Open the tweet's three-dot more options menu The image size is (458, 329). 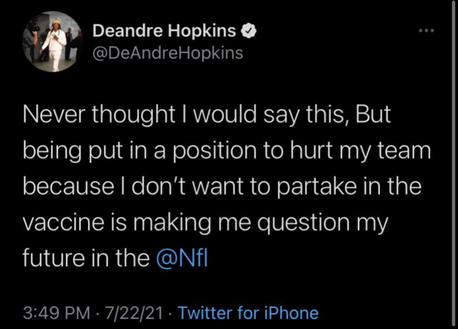427,31
